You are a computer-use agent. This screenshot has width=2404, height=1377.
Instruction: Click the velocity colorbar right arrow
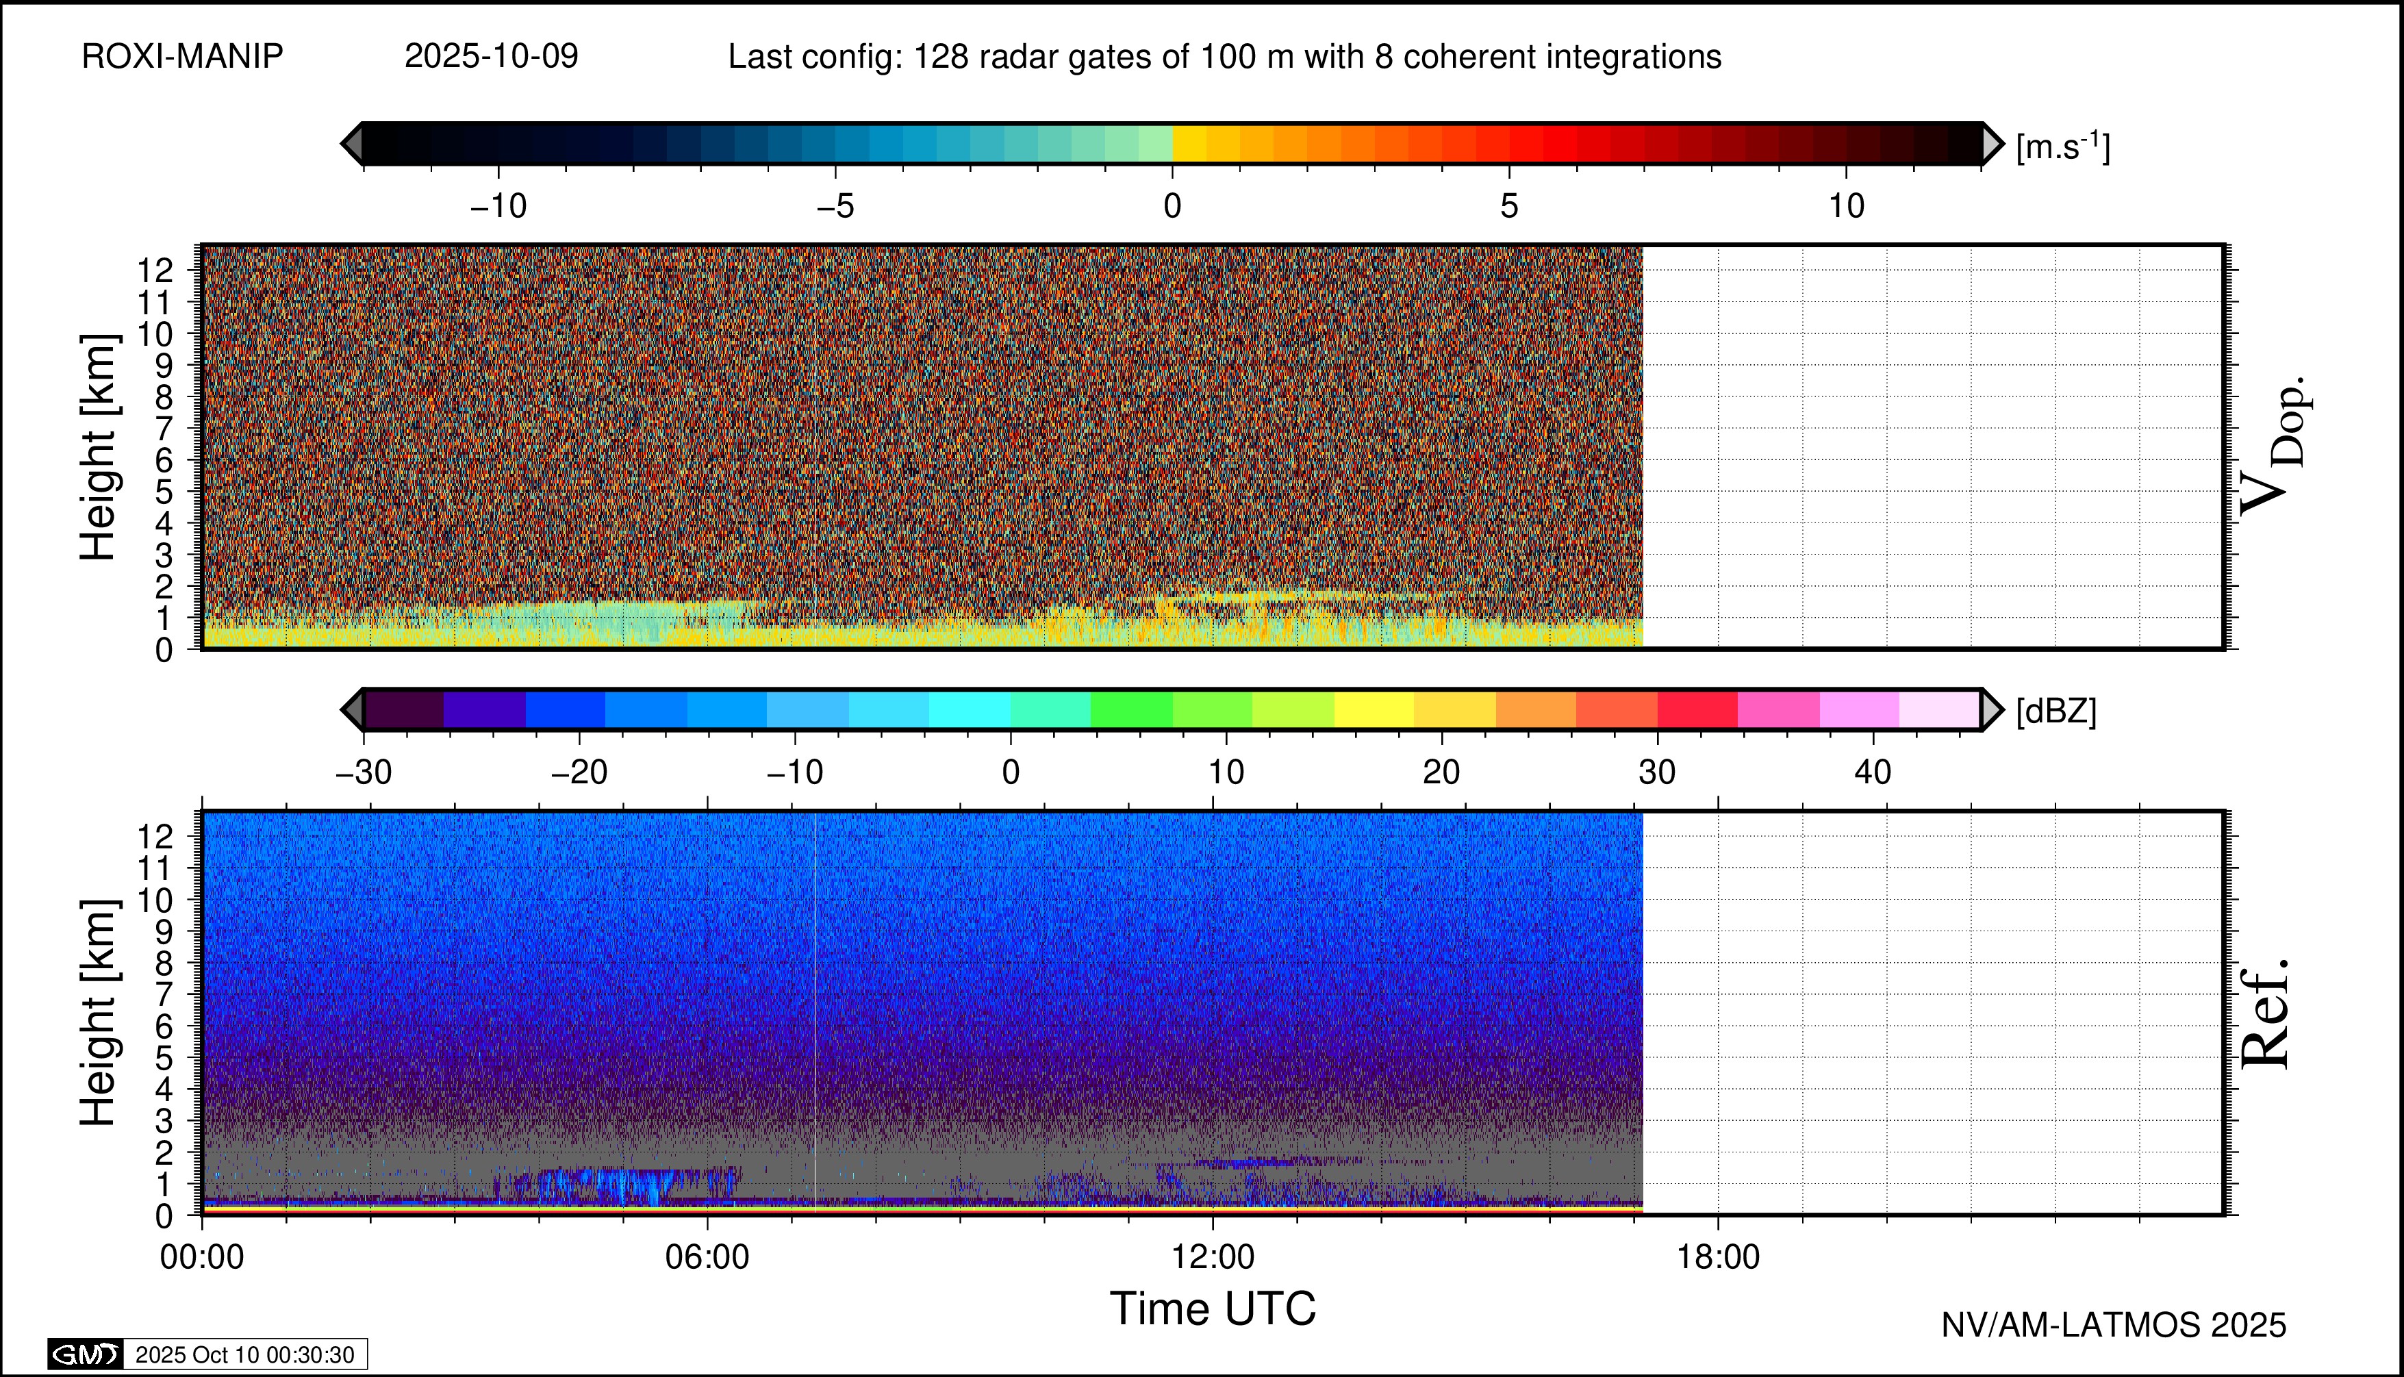point(1992,144)
